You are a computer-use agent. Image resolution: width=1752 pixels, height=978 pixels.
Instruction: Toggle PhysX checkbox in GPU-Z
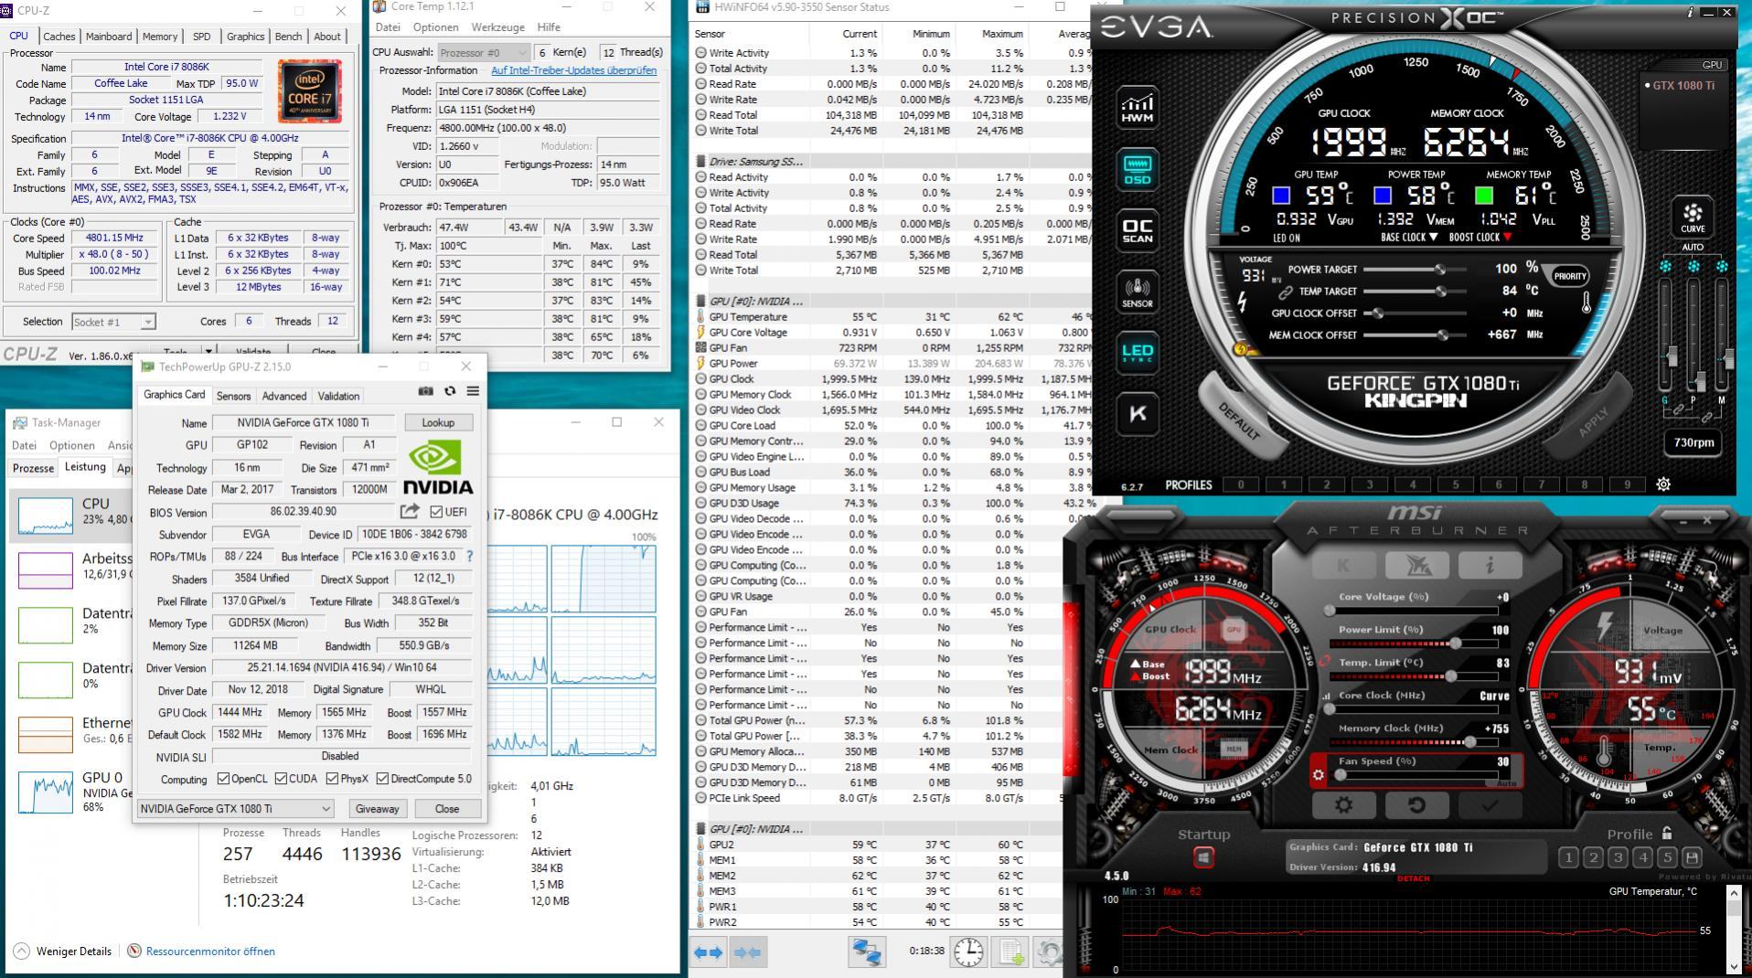pos(331,779)
